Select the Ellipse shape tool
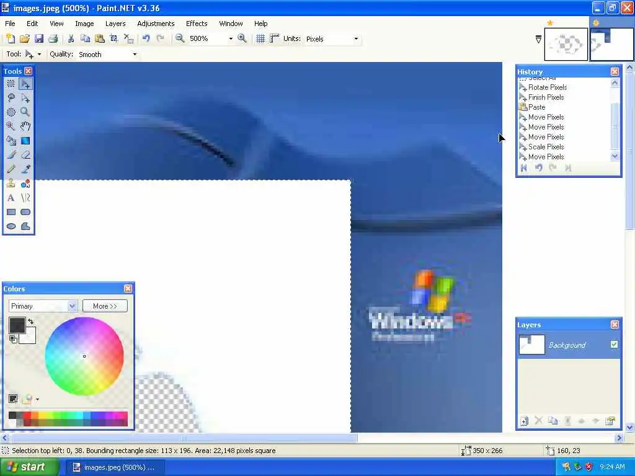 (x=11, y=226)
